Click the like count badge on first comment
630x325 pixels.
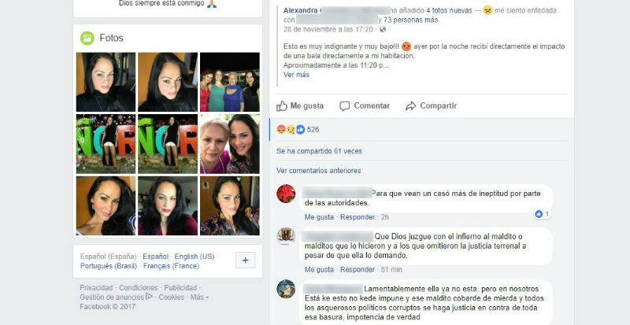pos(542,214)
